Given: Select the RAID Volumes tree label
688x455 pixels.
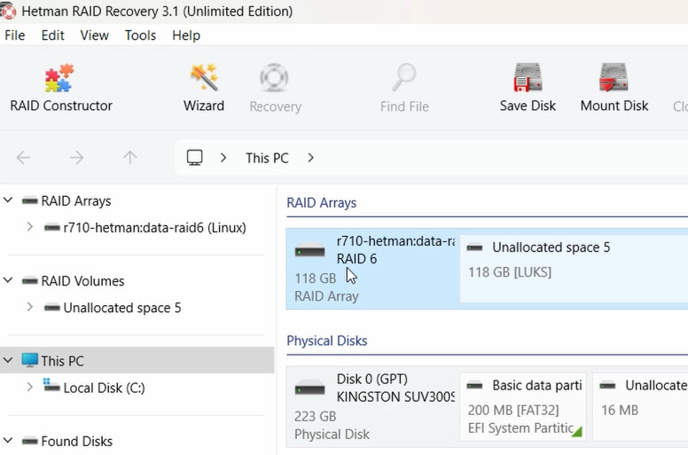Looking at the screenshot, I should pyautogui.click(x=82, y=281).
